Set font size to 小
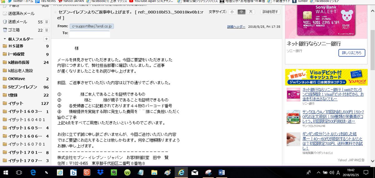 tap(232, 12)
